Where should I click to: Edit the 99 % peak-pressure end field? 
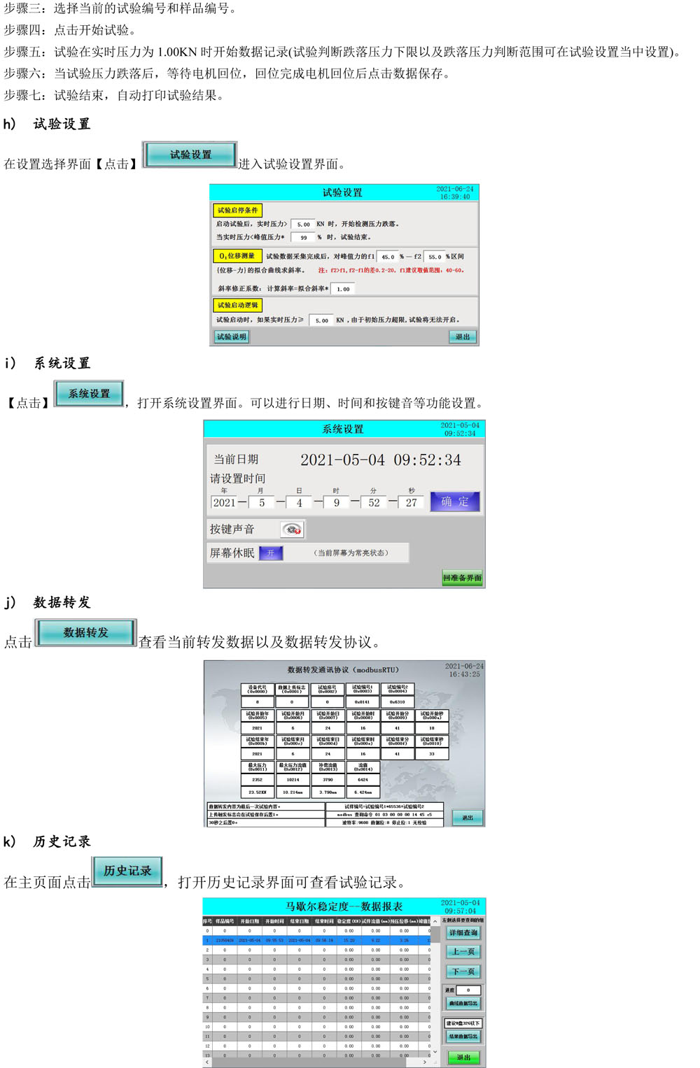[x=302, y=238]
